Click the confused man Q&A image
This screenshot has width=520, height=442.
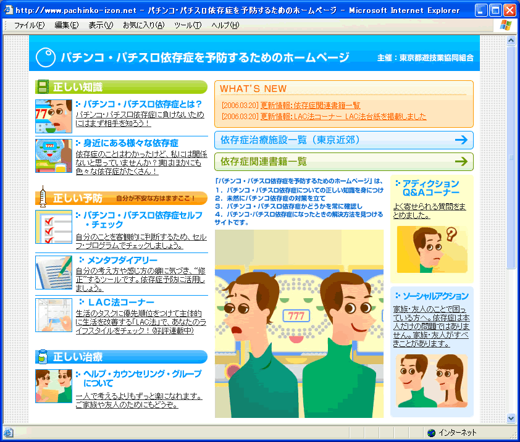(432, 249)
